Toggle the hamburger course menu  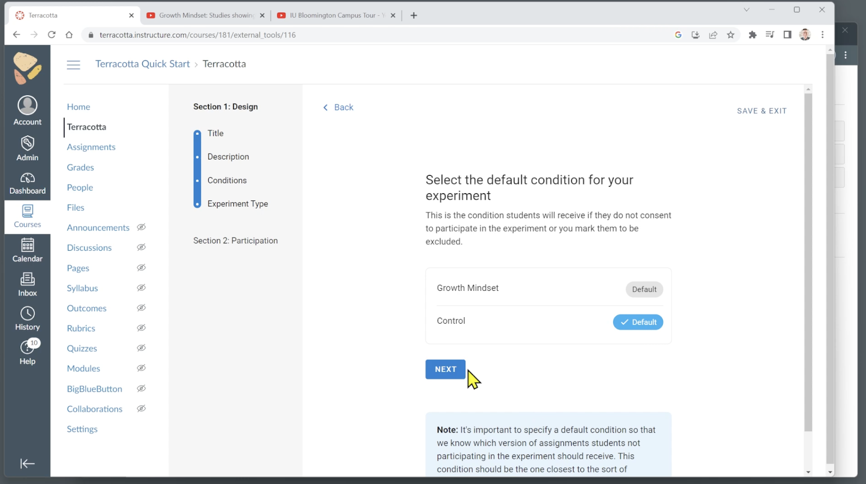73,64
